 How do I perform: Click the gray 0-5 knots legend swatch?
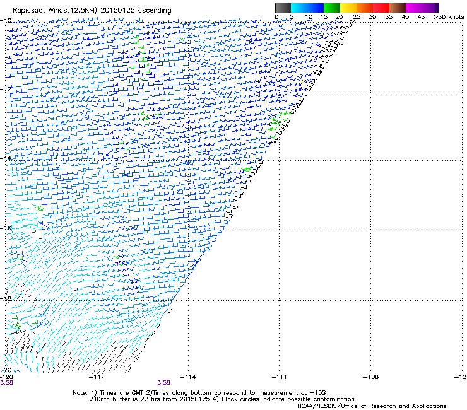coord(283,8)
